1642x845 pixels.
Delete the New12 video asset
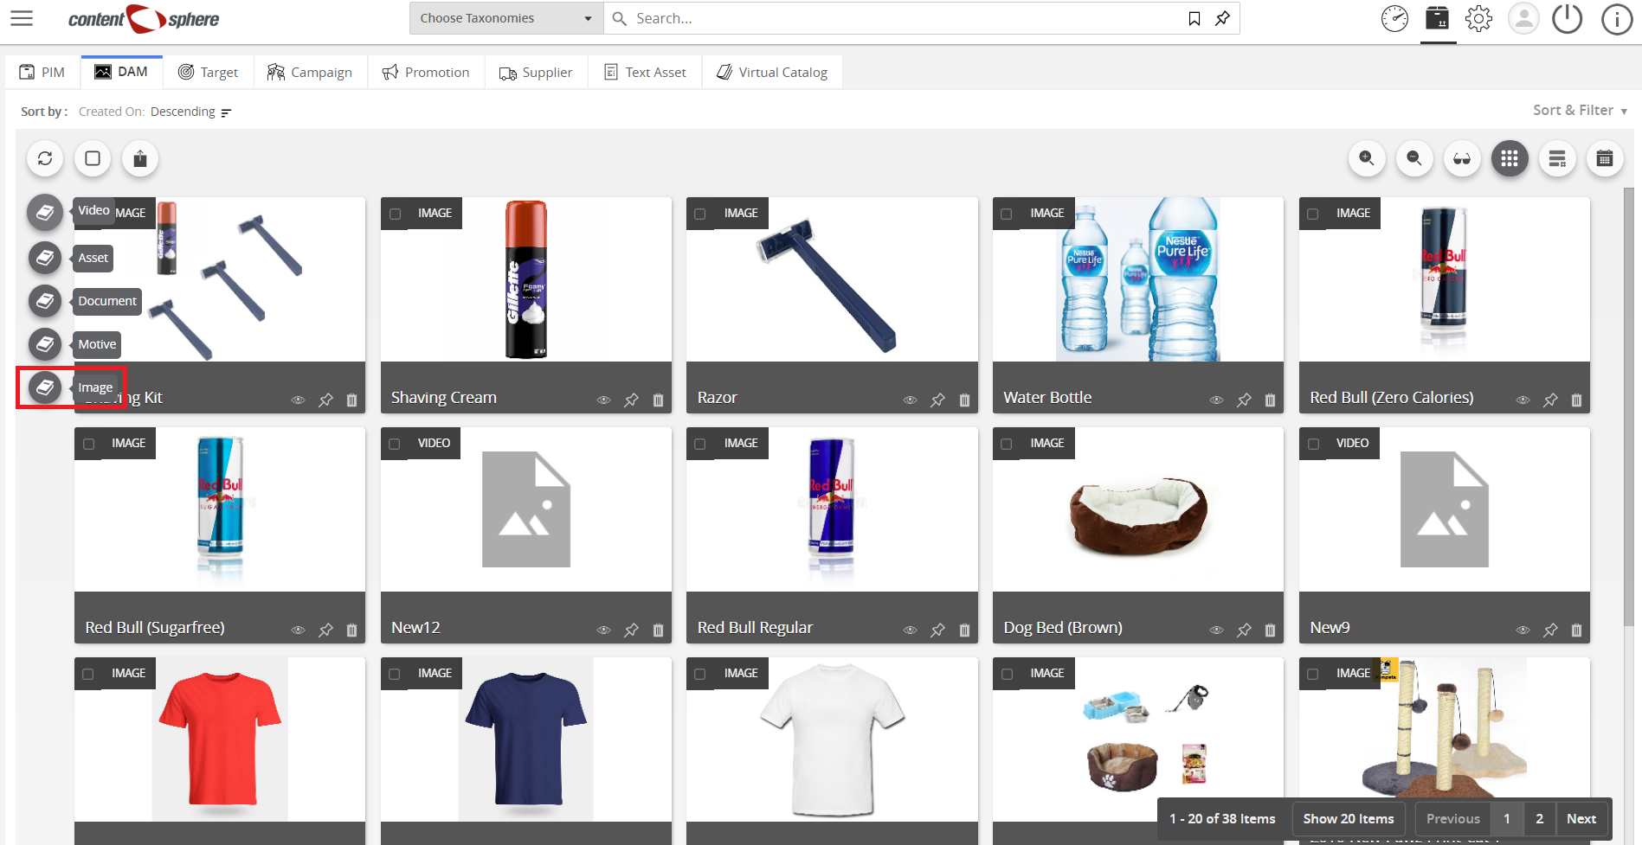tap(658, 630)
